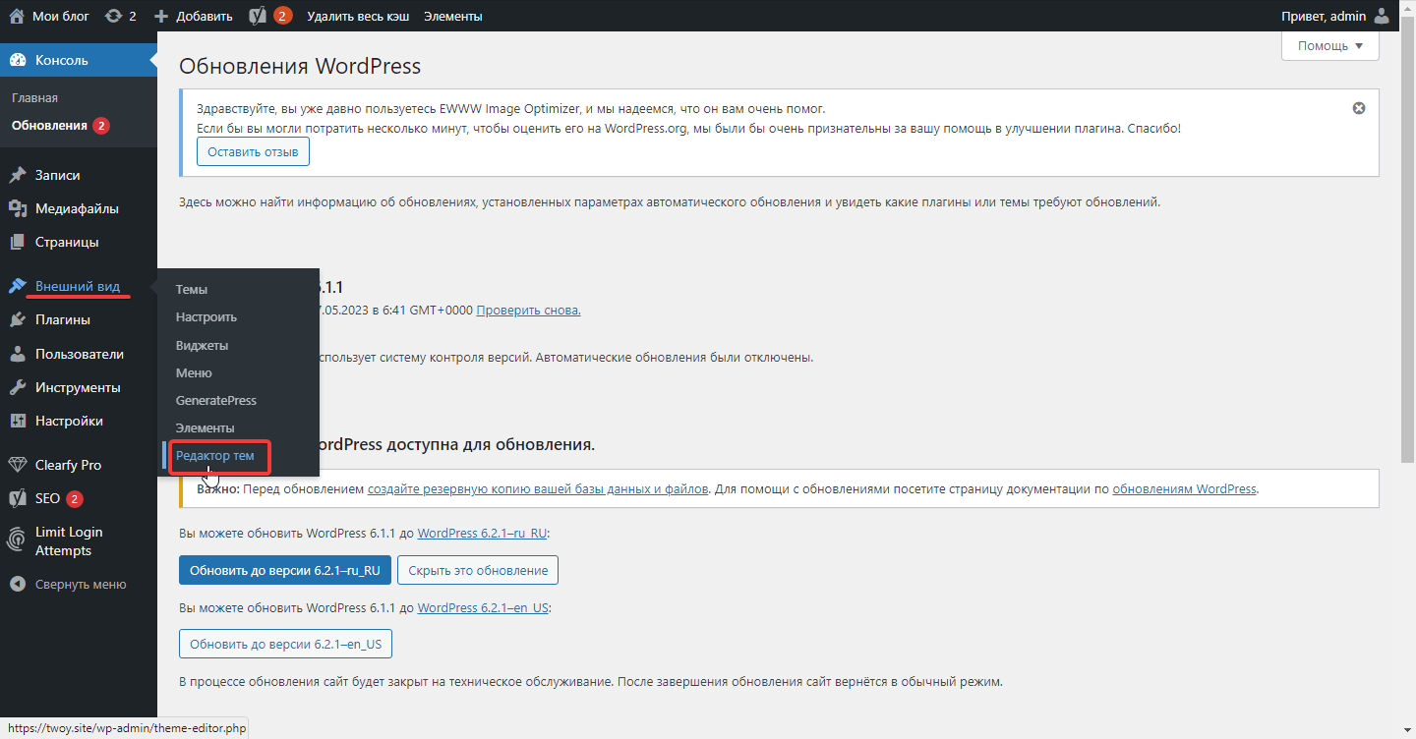Select Настроить from the appearance submenu
This screenshot has width=1416, height=739.
(x=206, y=317)
